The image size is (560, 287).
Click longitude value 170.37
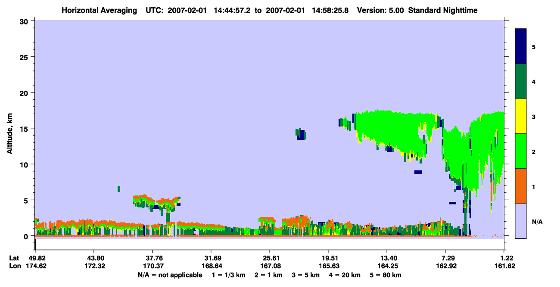(152, 266)
